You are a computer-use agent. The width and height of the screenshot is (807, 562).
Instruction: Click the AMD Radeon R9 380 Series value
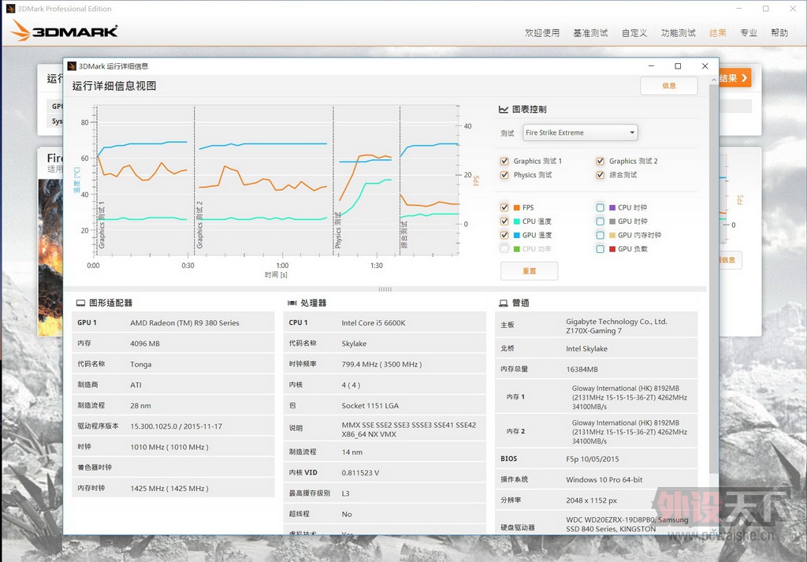(184, 323)
